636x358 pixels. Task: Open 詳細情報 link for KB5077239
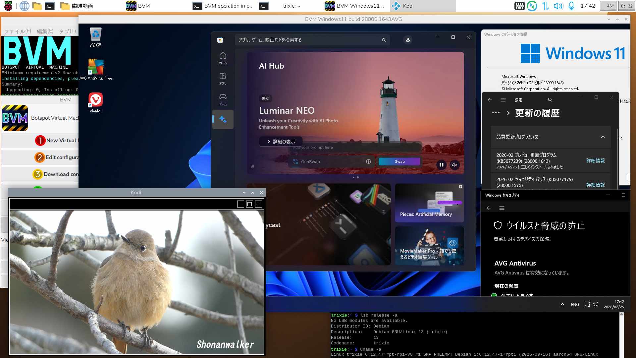pos(595,161)
